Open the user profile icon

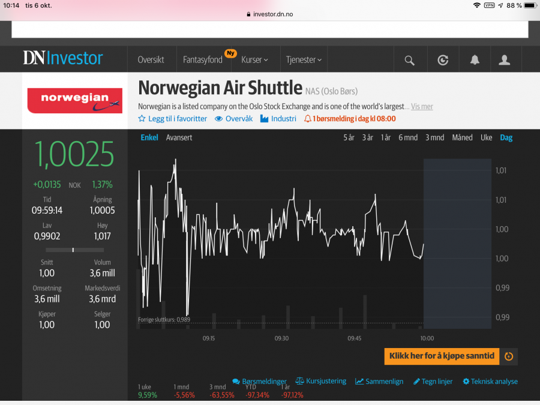point(505,60)
